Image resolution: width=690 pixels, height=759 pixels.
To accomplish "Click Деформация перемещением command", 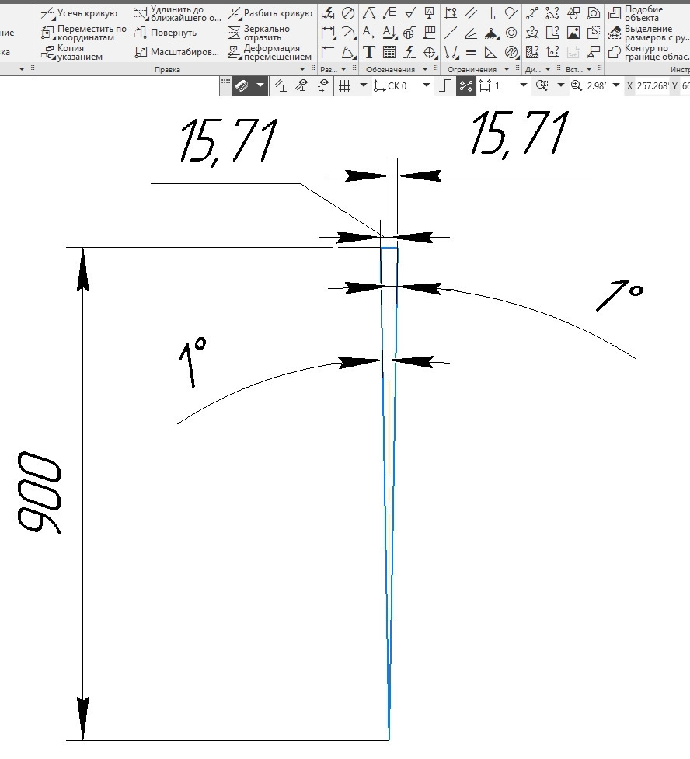I will coord(270,52).
